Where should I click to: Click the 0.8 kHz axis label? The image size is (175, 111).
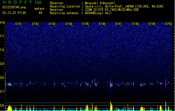click(x=2, y=78)
